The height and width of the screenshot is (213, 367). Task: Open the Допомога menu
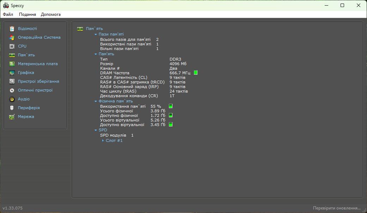pos(50,14)
